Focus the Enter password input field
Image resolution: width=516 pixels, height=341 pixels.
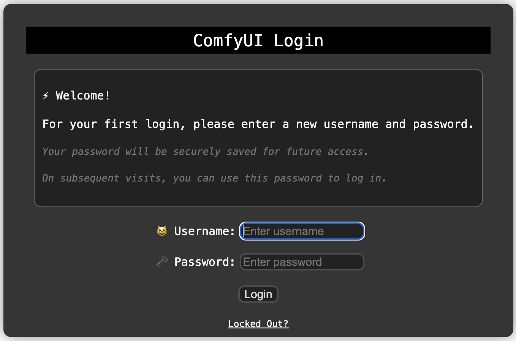pyautogui.click(x=302, y=262)
